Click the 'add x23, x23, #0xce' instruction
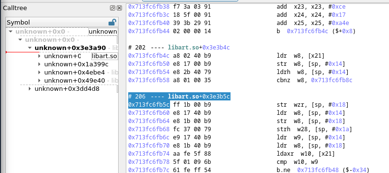This screenshot has height=173, width=389. [x=311, y=7]
